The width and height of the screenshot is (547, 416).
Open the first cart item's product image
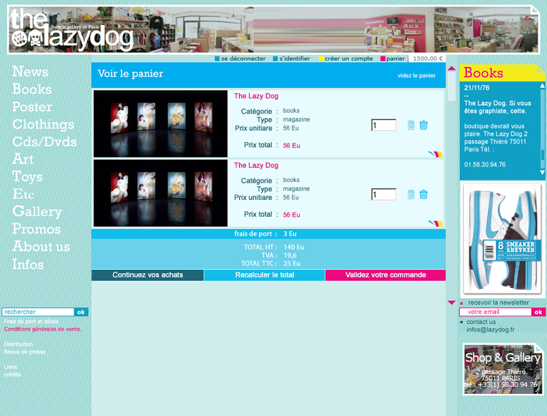(160, 123)
